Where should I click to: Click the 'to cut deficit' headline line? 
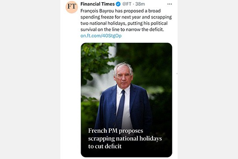point(105,146)
